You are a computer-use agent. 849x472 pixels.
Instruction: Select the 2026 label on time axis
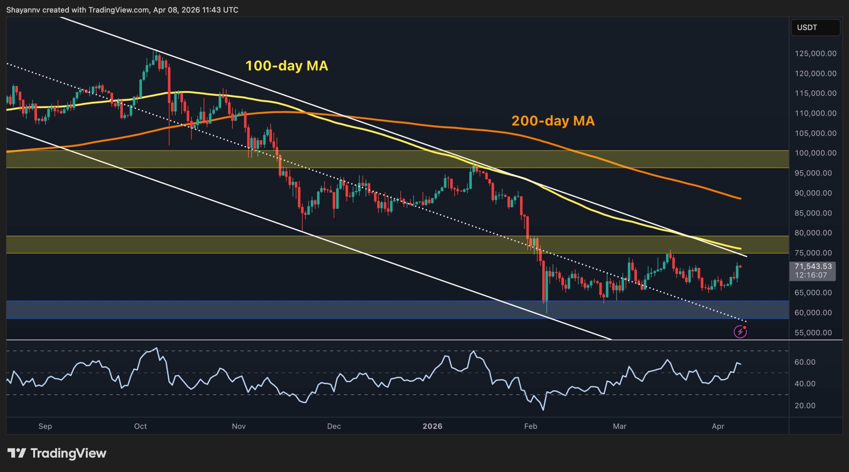tap(432, 427)
